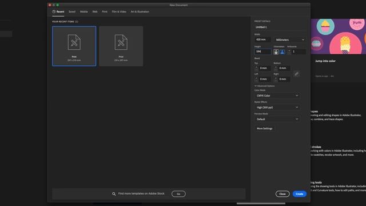Select landscape orientation icon

coord(282,52)
